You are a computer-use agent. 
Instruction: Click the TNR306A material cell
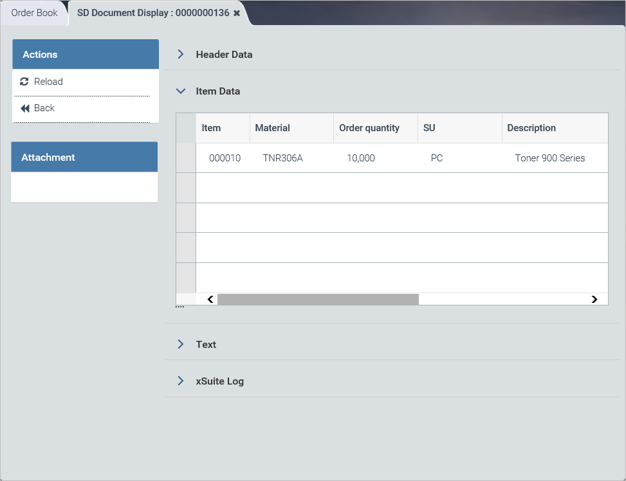click(x=282, y=158)
